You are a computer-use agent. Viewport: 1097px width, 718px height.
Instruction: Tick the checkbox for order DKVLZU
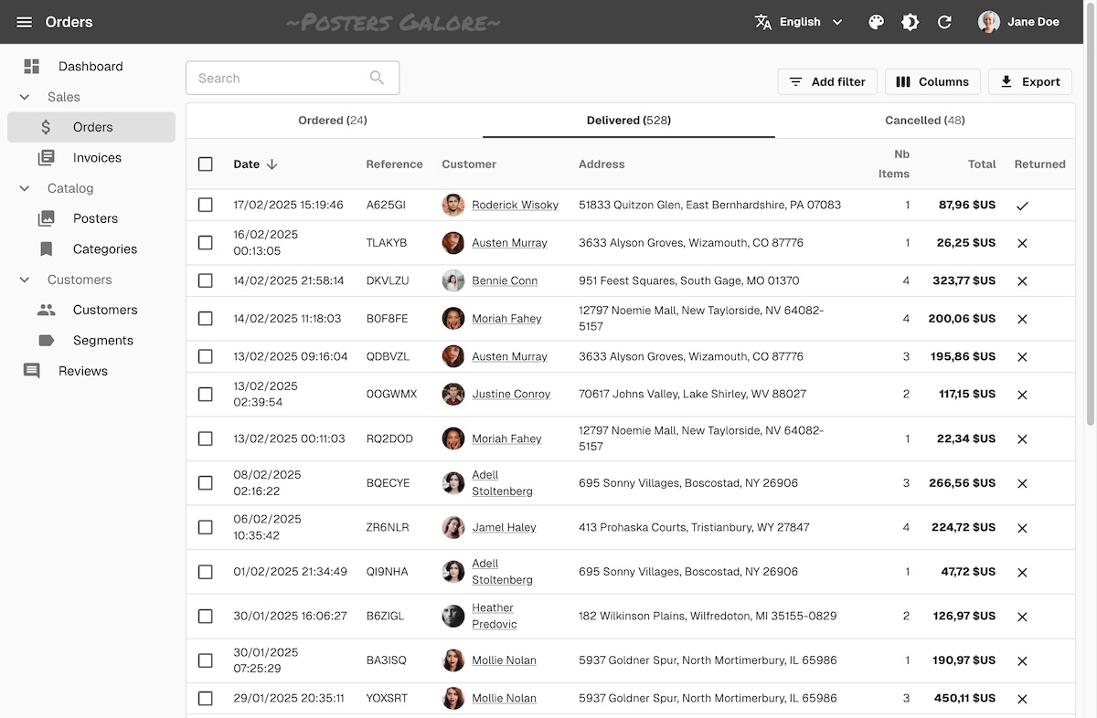click(x=206, y=281)
